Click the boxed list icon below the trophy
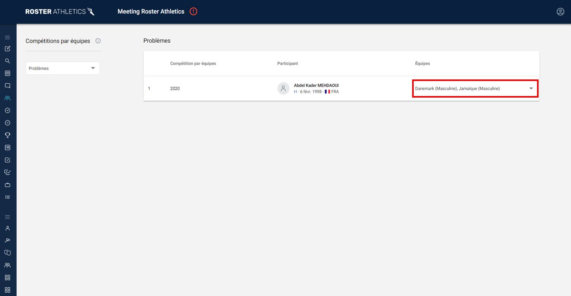This screenshot has width=571, height=296. (x=8, y=147)
